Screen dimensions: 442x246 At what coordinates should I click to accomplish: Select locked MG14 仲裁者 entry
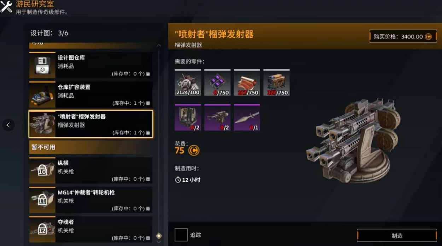(91, 200)
